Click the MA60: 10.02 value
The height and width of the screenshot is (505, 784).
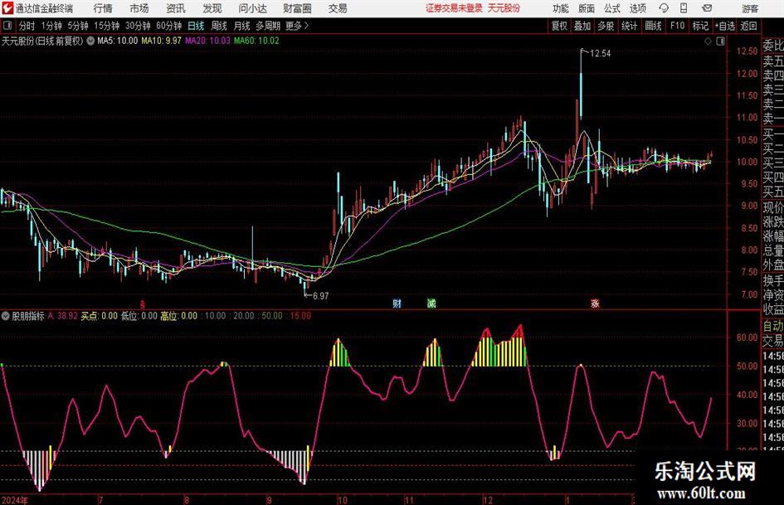click(x=256, y=41)
